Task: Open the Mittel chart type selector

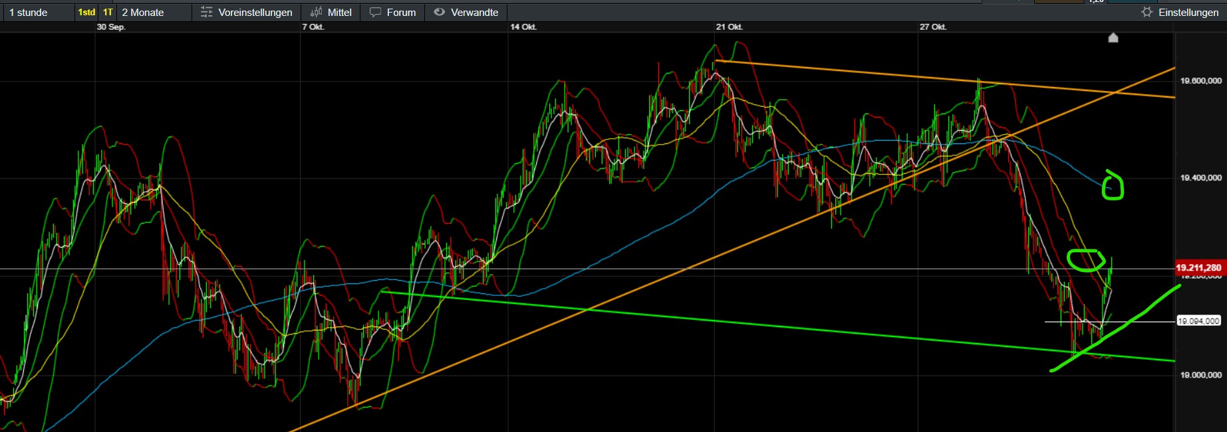Action: (331, 13)
